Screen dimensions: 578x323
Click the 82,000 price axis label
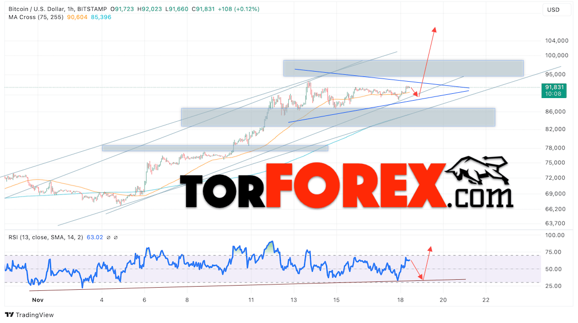coord(555,129)
